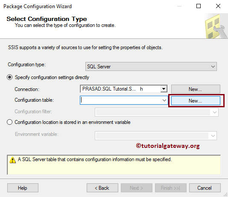Click the 'Select Configuration Type' heading
228x197 pixels.
point(47,19)
